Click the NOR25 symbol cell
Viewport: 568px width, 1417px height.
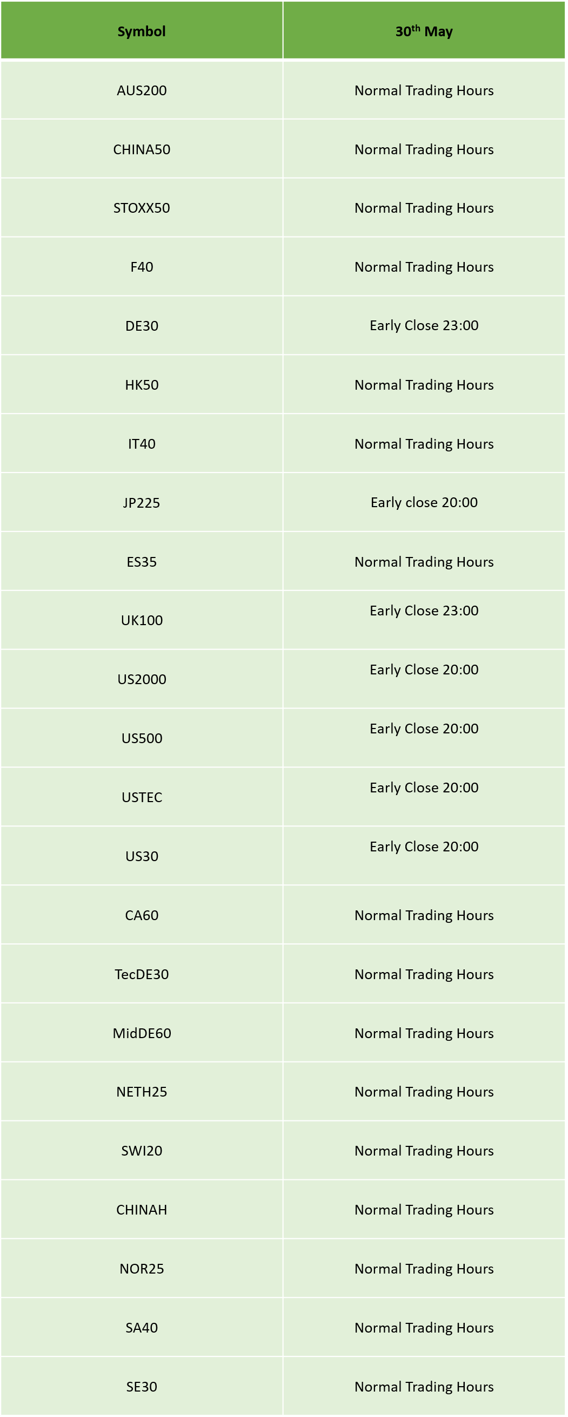pos(142,1269)
